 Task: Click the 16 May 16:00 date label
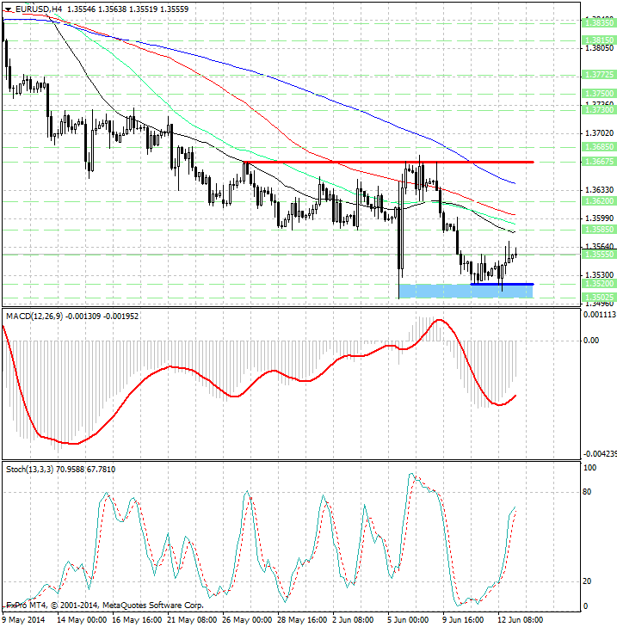coord(137,620)
